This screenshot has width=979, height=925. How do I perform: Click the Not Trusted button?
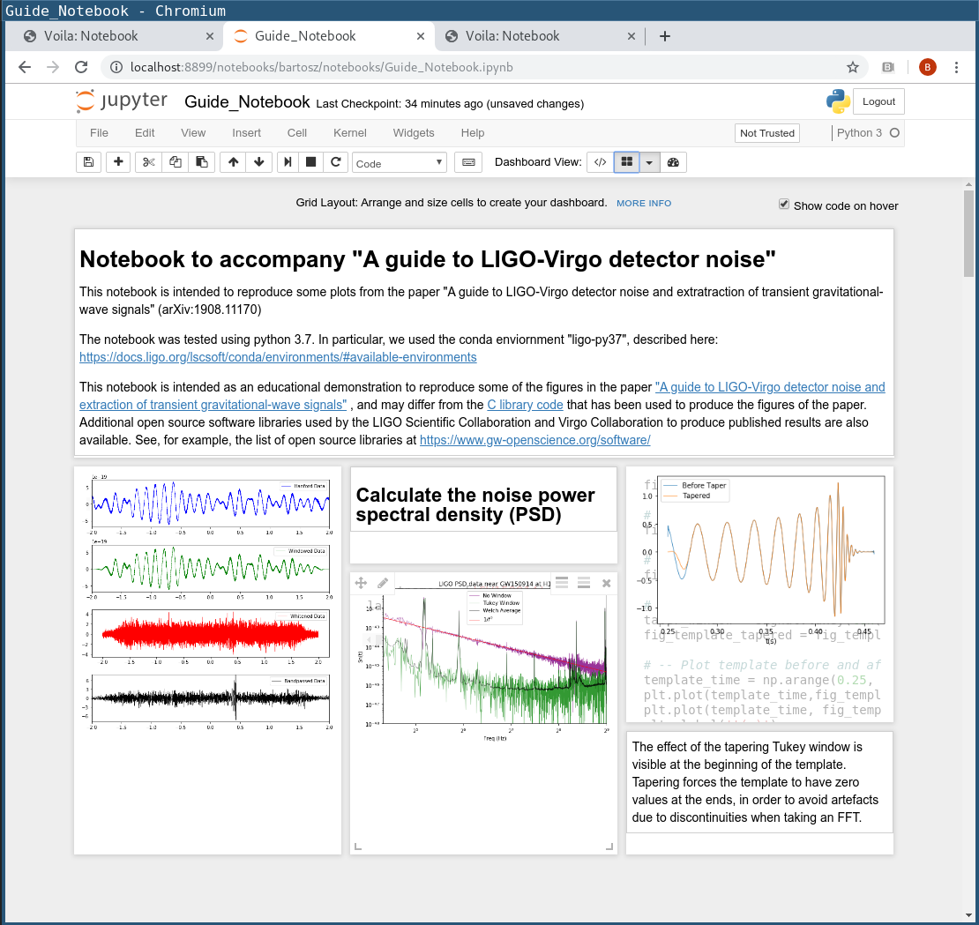coord(767,133)
